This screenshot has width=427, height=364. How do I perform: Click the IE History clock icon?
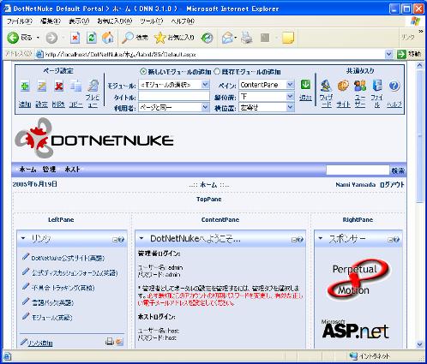tap(207, 38)
